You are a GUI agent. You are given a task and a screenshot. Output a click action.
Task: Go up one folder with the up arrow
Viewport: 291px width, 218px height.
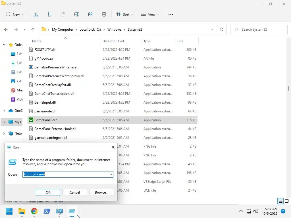pos(33,30)
